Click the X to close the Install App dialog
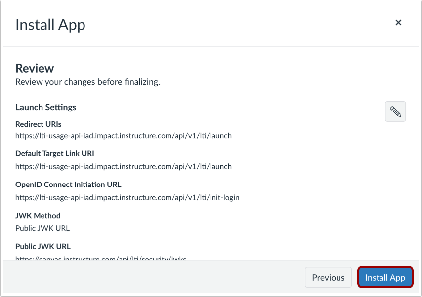Image resolution: width=422 pixels, height=297 pixels. [398, 22]
